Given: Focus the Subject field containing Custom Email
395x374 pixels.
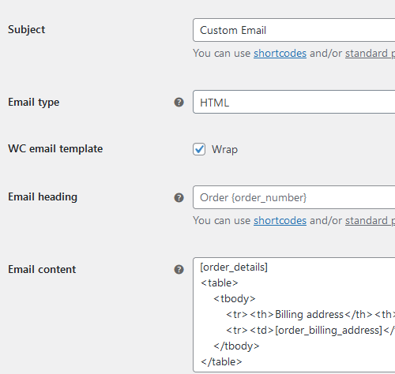Looking at the screenshot, I should tap(294, 30).
